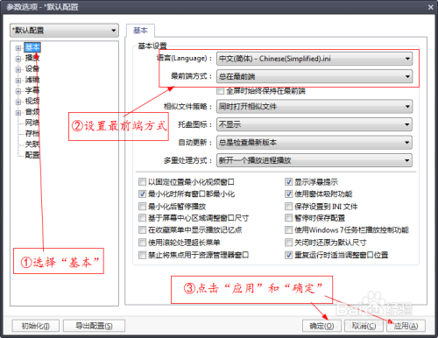The height and width of the screenshot is (338, 438).
Task: Enable 以固定位置最小化视频窗口 checkbox
Action: tap(142, 182)
